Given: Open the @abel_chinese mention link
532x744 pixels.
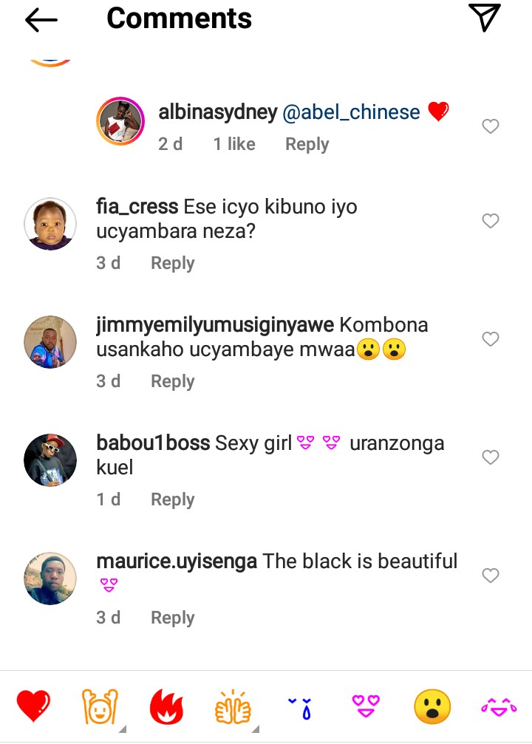Looking at the screenshot, I should coord(351,112).
